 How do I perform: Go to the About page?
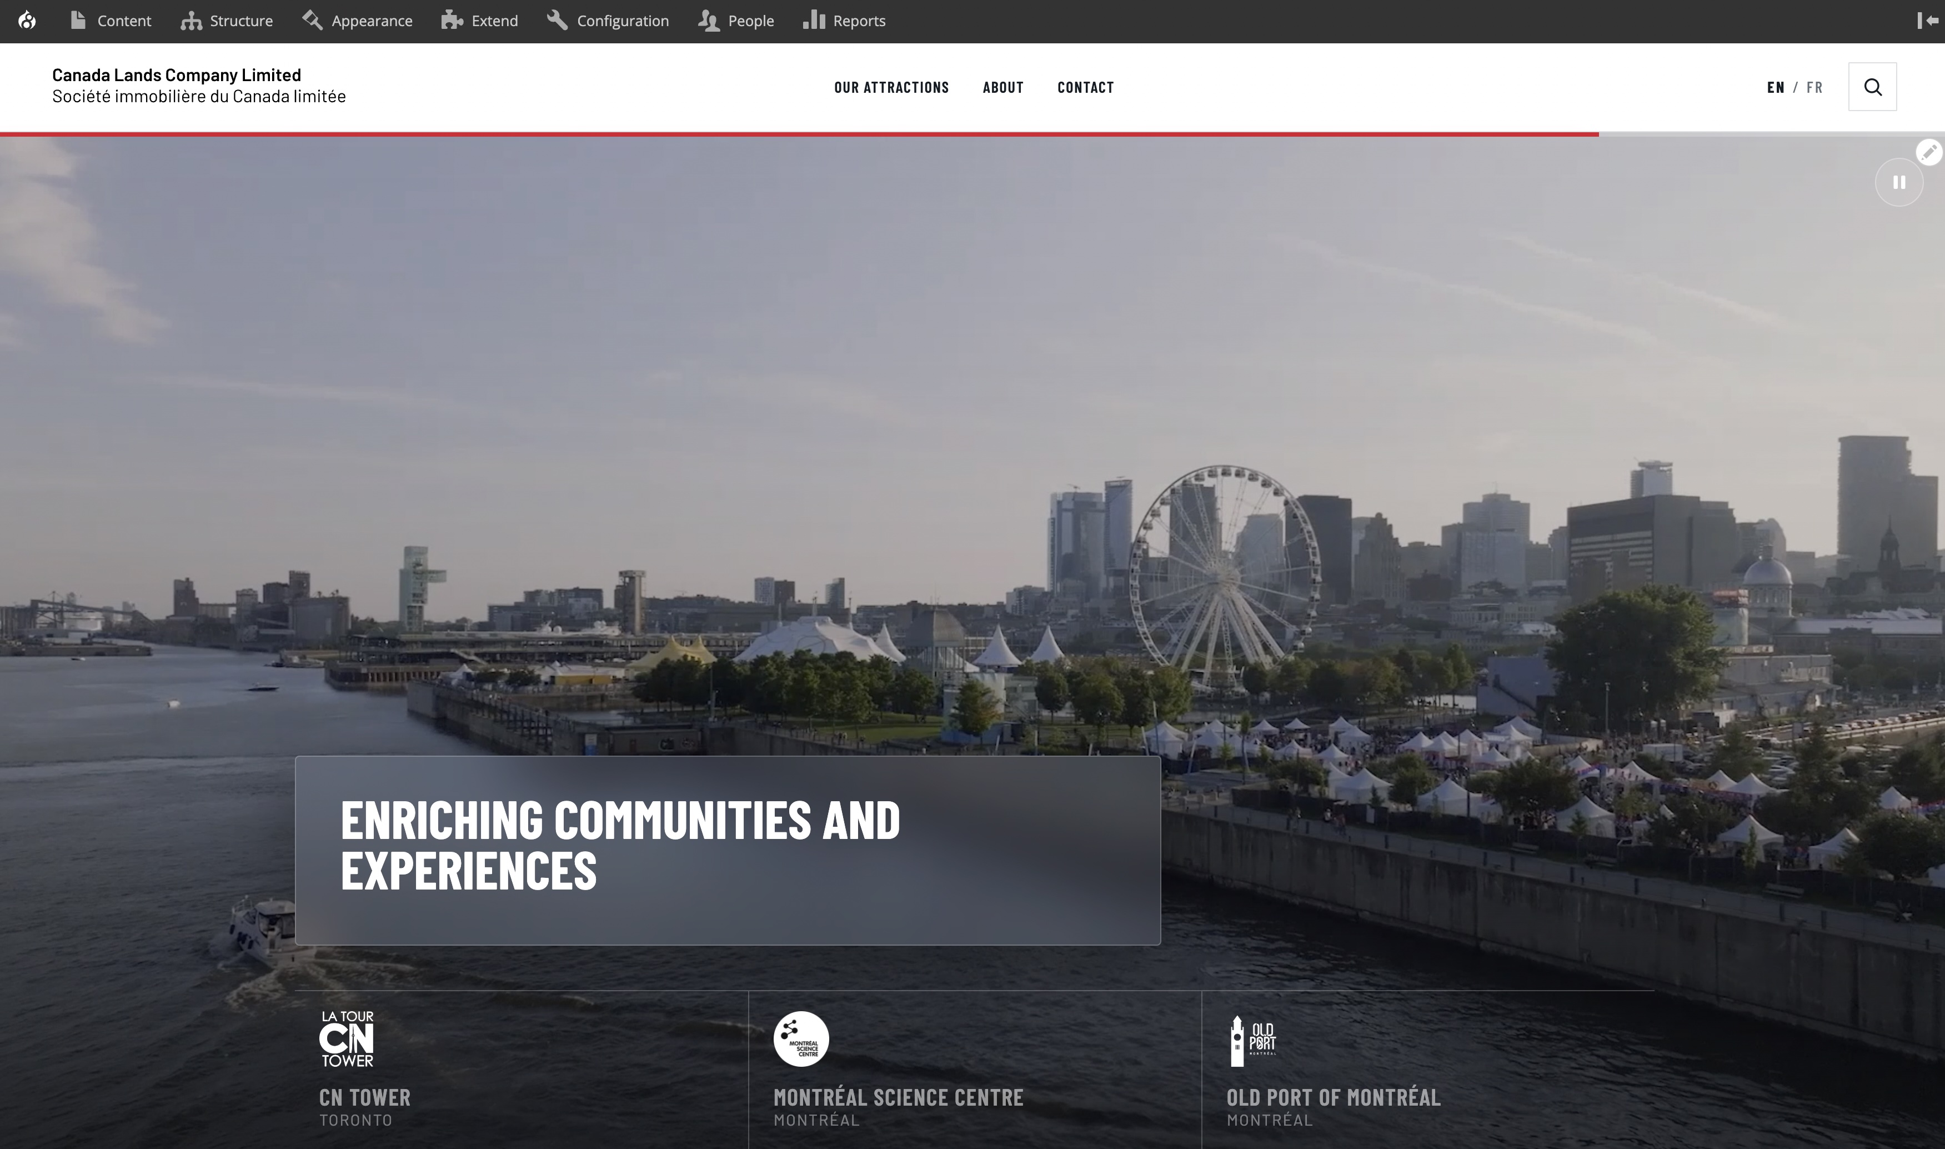pos(1003,87)
